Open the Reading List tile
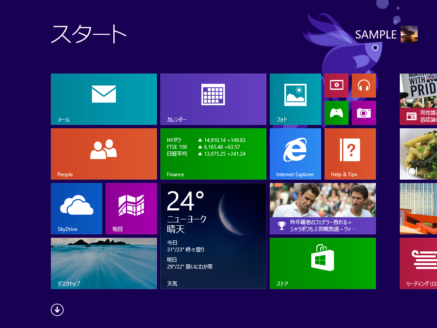Screen dimensions: 437x328 [418, 263]
